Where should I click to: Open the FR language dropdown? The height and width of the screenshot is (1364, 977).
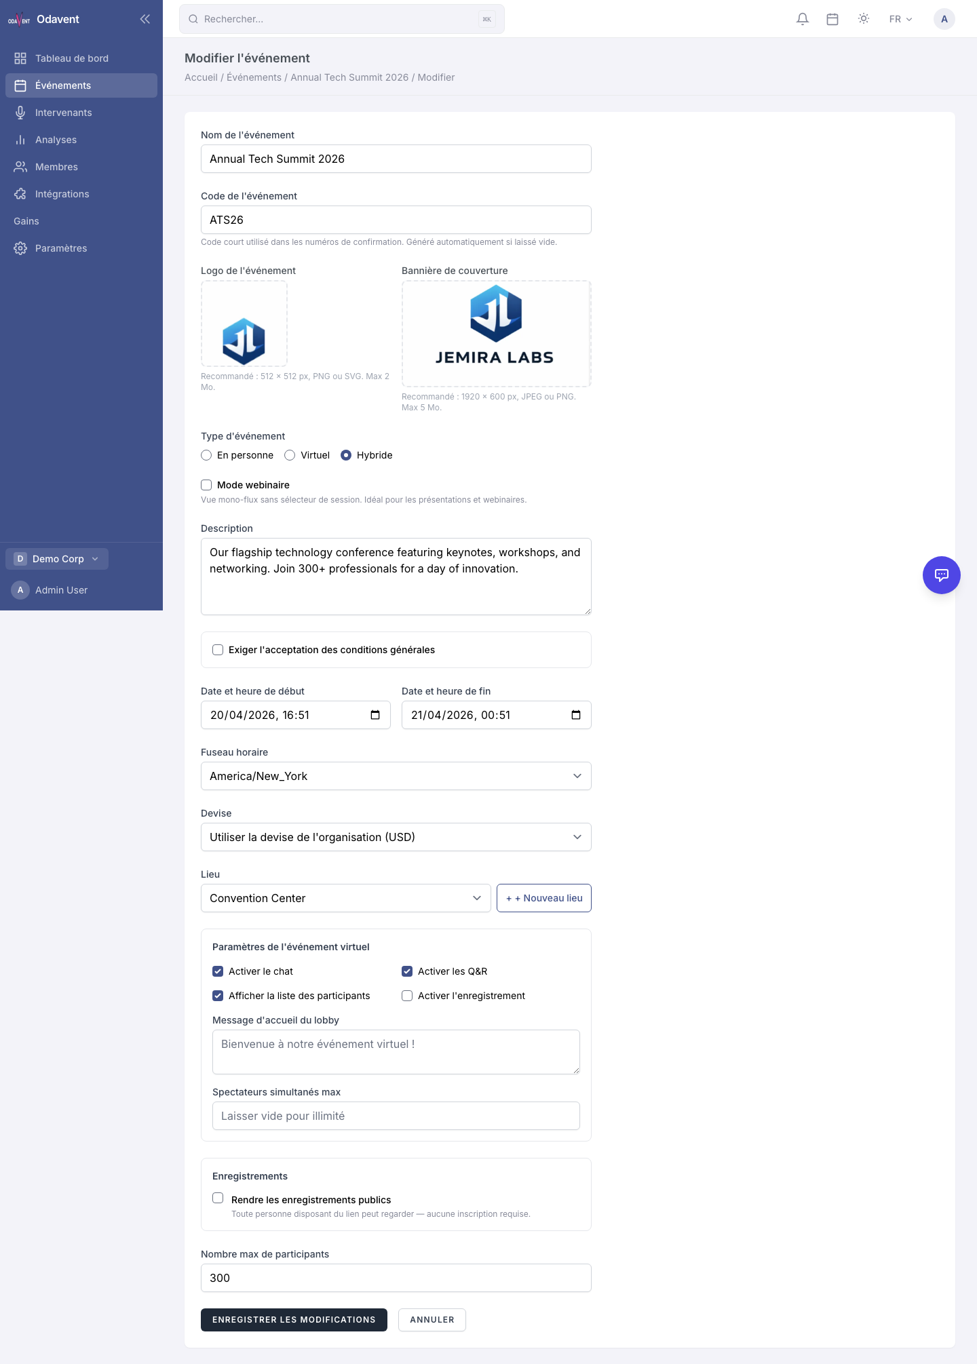point(901,19)
